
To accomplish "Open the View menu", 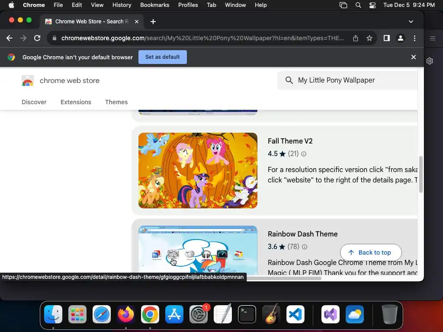I will point(97,5).
